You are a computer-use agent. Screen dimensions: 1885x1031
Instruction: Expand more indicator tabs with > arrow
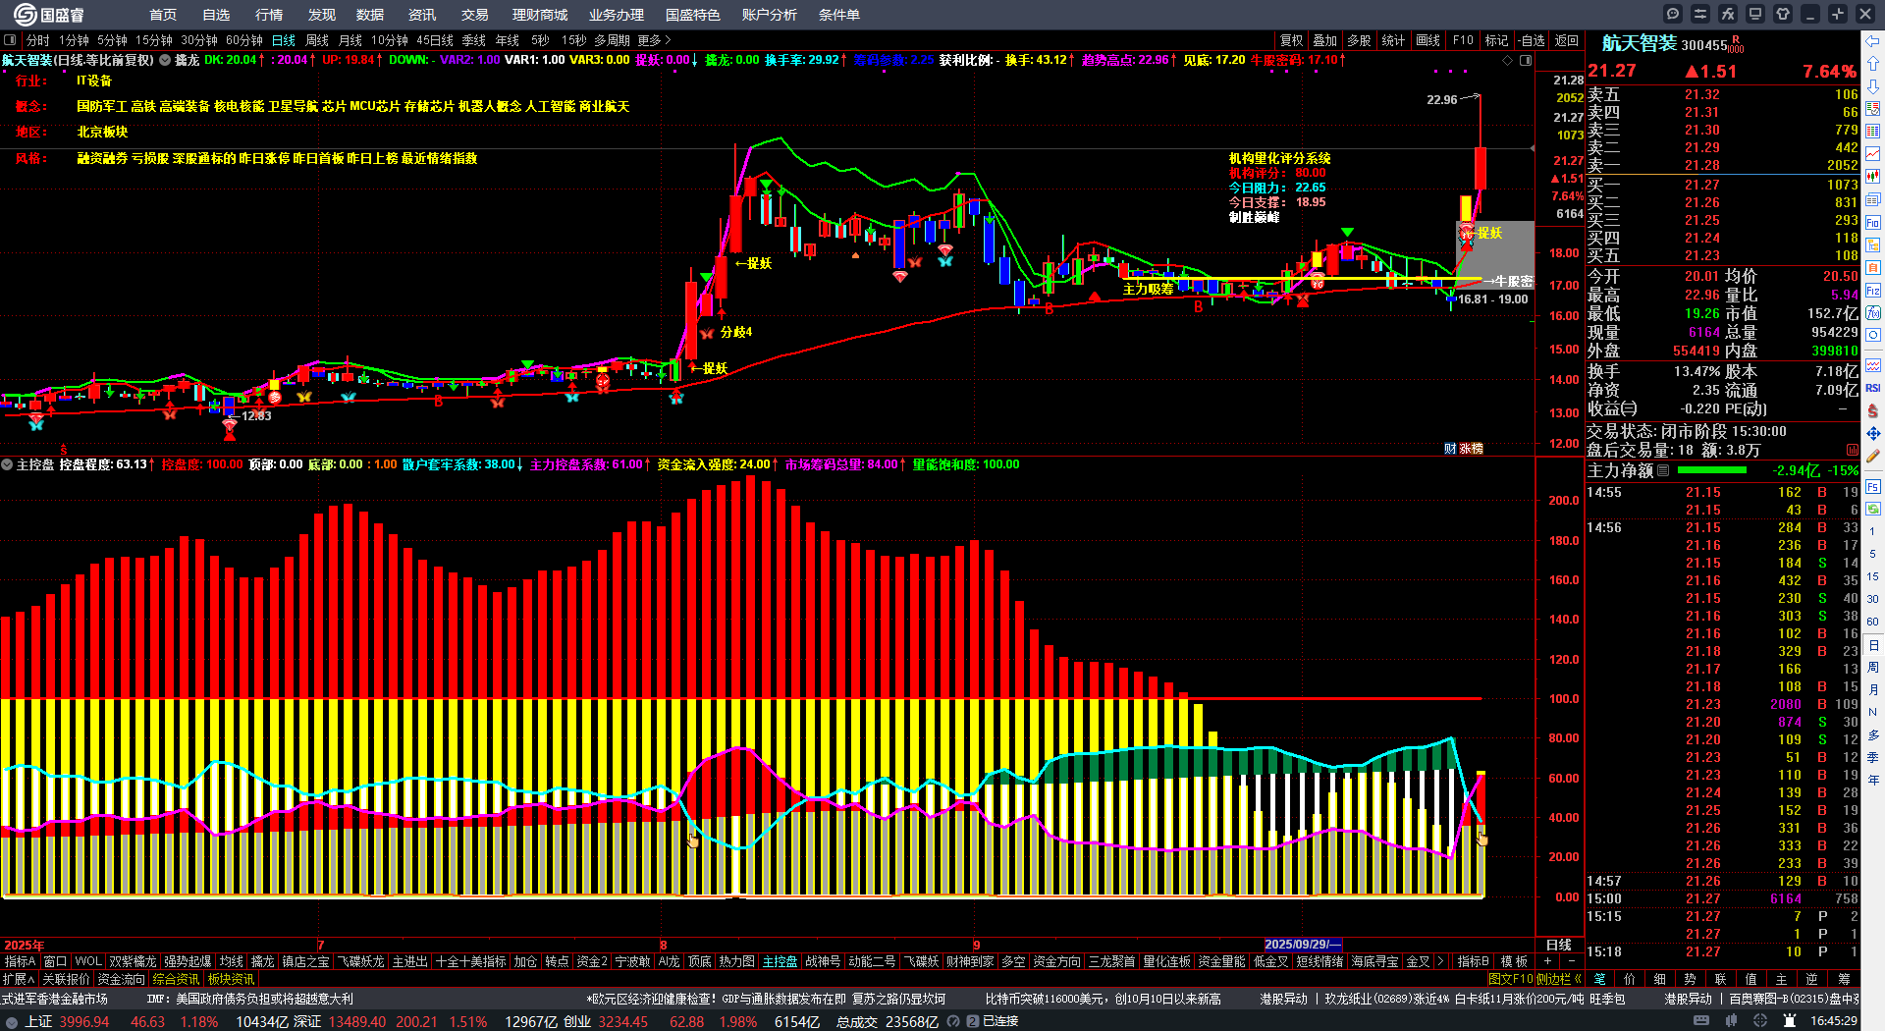pos(1441,961)
